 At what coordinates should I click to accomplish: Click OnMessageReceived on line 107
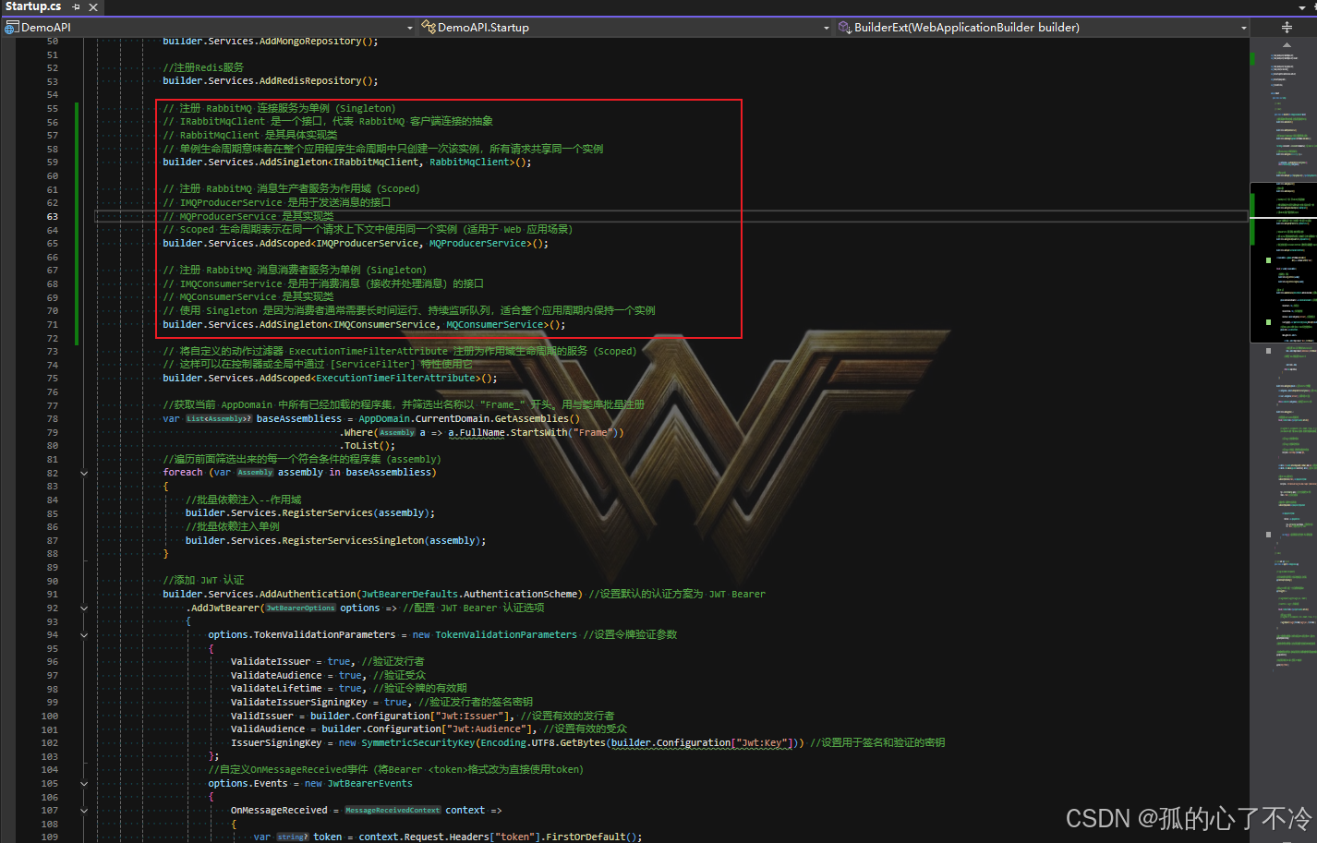click(x=279, y=811)
